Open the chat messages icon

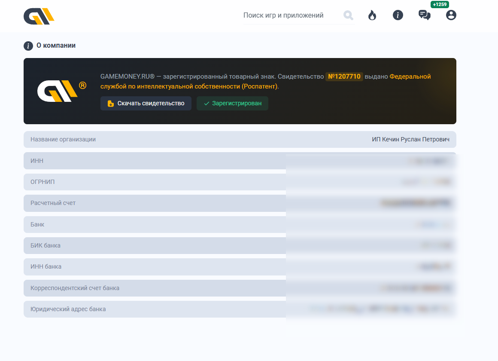tap(424, 15)
